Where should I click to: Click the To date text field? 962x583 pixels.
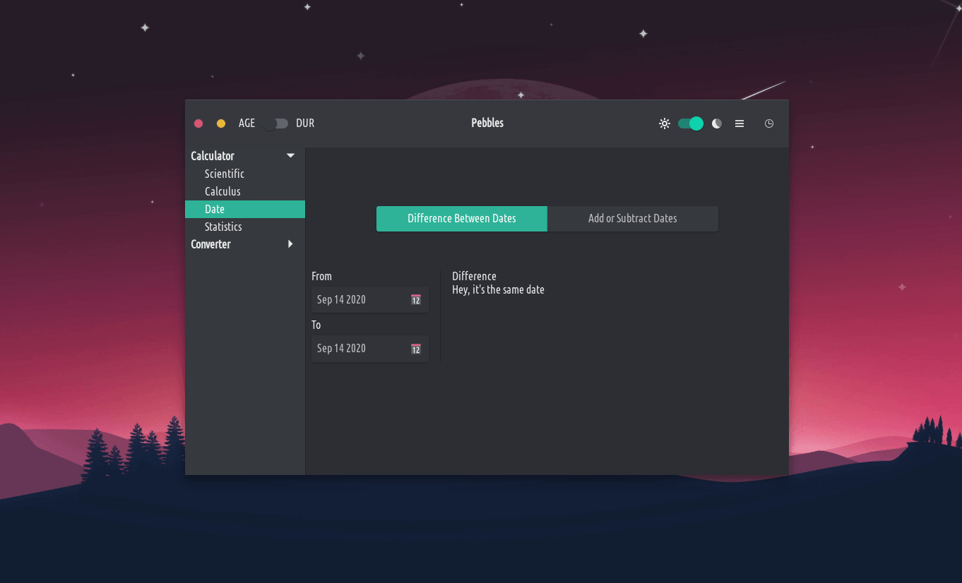[x=357, y=349]
